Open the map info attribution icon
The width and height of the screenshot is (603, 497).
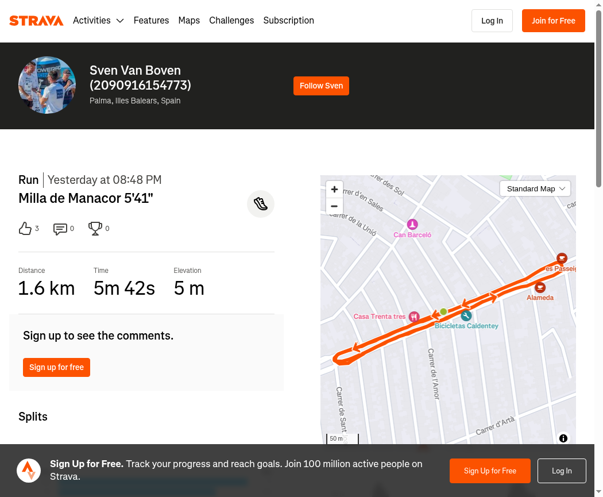coord(563,438)
